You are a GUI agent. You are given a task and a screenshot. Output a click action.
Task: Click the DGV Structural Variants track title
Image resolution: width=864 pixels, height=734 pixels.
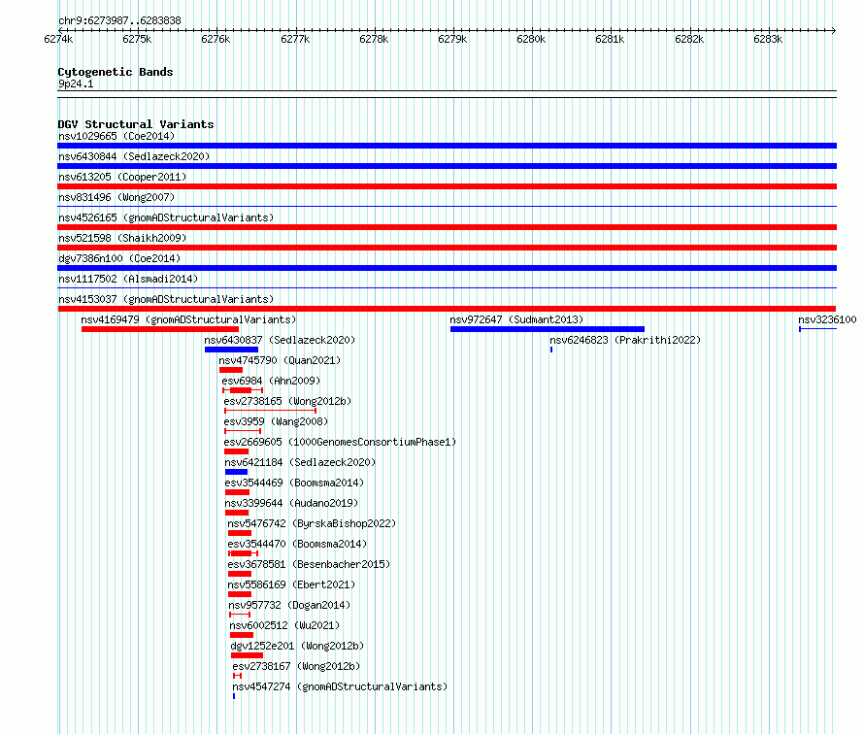pyautogui.click(x=136, y=124)
